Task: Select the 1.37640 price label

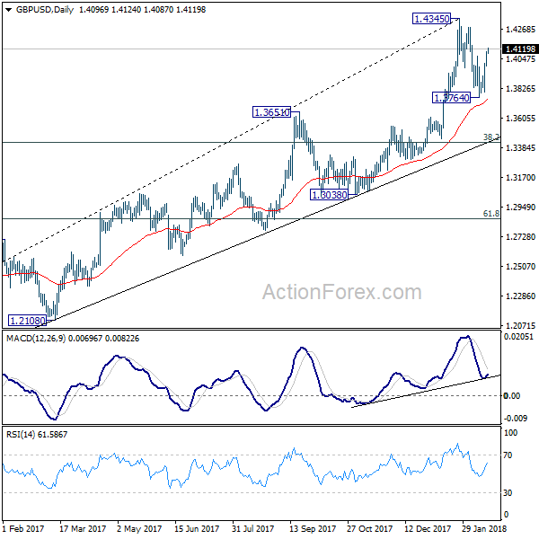Action: pos(451,98)
